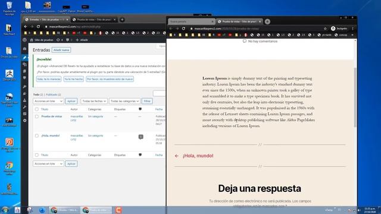Open Chrome three-dot menu in incognito window

coord(353,29)
